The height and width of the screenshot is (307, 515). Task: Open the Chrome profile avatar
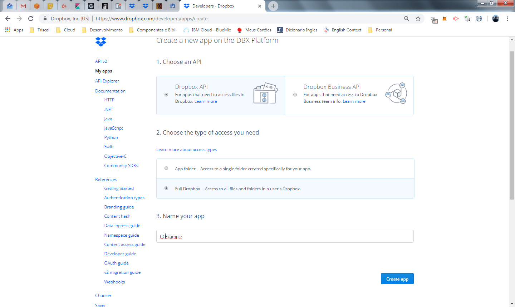point(495,19)
